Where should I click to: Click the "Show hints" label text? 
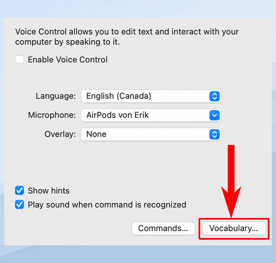pyautogui.click(x=49, y=191)
